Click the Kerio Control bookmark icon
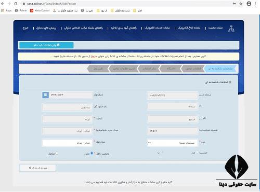The height and width of the screenshot is (192, 260). pyautogui.click(x=32, y=10)
